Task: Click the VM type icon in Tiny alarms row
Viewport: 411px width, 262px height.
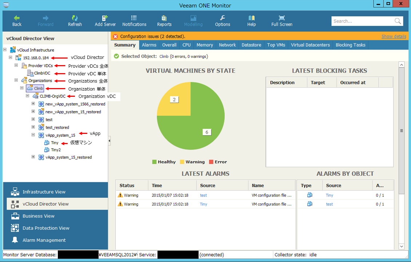Action: pyautogui.click(x=310, y=195)
